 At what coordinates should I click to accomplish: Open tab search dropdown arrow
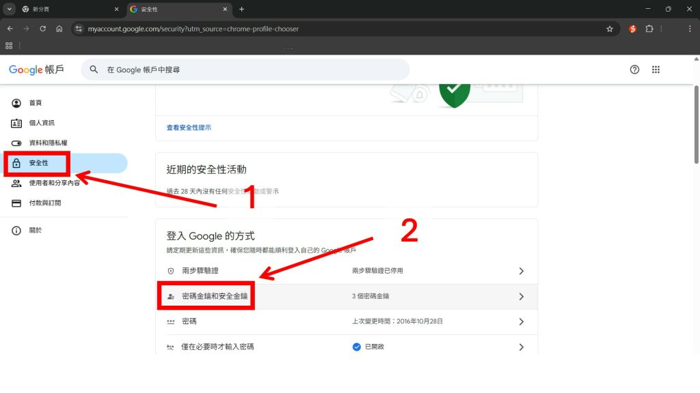[x=10, y=9]
